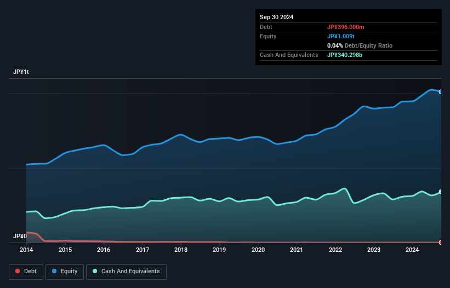Click the 2016 x-axis label
This screenshot has height=288, width=450.
click(104, 250)
